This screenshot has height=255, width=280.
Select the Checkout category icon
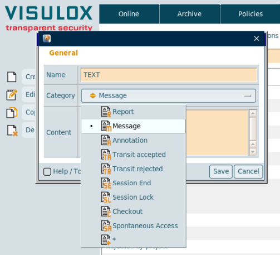pos(106,211)
